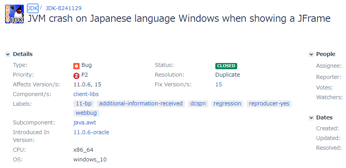The image size is (346, 168).
Task: Click the Watchers label
Action: [x=330, y=97]
